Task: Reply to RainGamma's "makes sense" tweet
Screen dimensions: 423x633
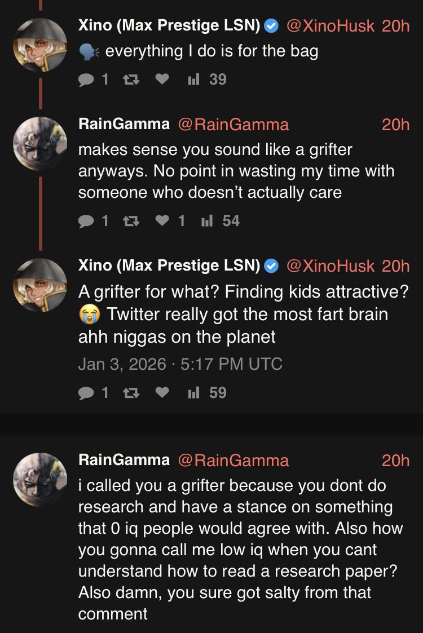Action: pyautogui.click(x=86, y=221)
